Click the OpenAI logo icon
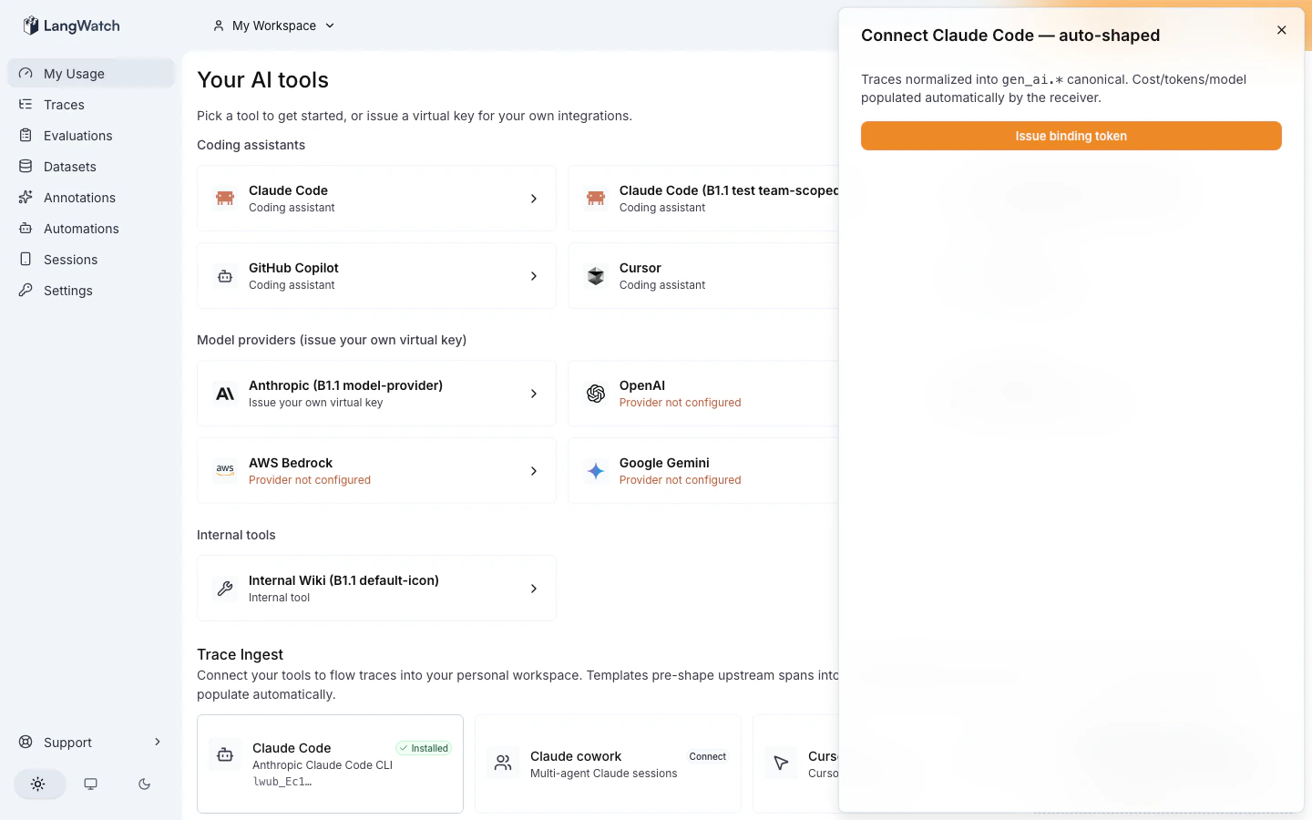 (596, 394)
